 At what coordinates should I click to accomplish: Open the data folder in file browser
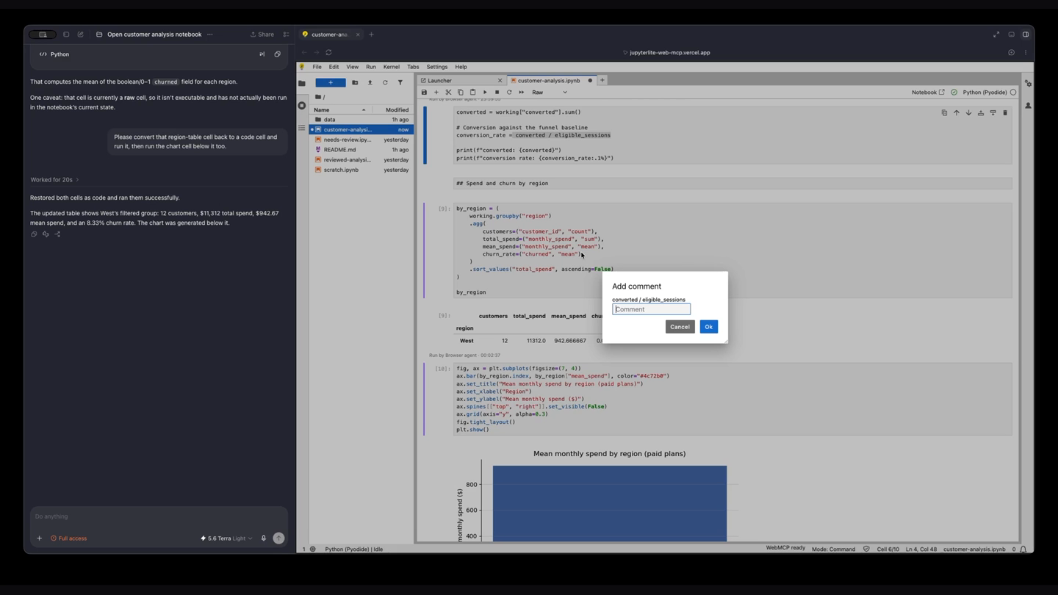tap(361, 120)
